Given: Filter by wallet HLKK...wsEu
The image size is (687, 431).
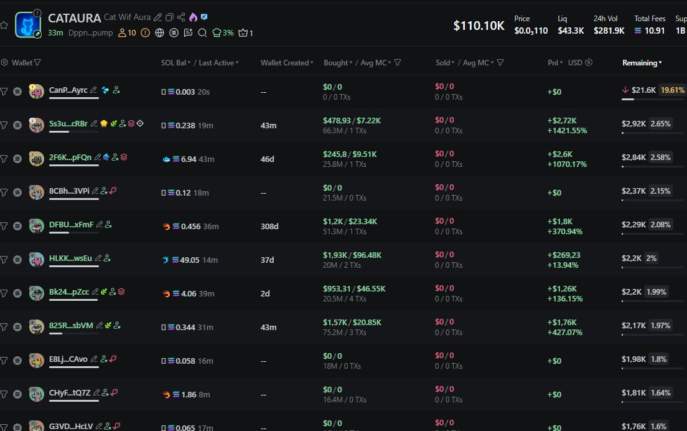Looking at the screenshot, I should pyautogui.click(x=4, y=260).
